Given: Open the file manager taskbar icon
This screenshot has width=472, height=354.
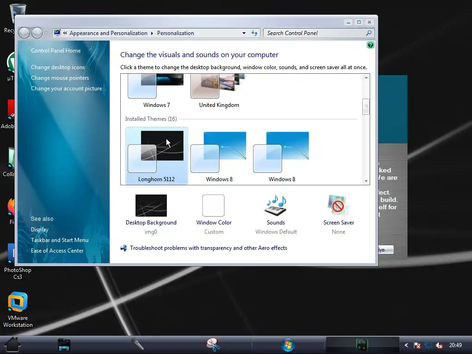Looking at the screenshot, I should (64, 345).
